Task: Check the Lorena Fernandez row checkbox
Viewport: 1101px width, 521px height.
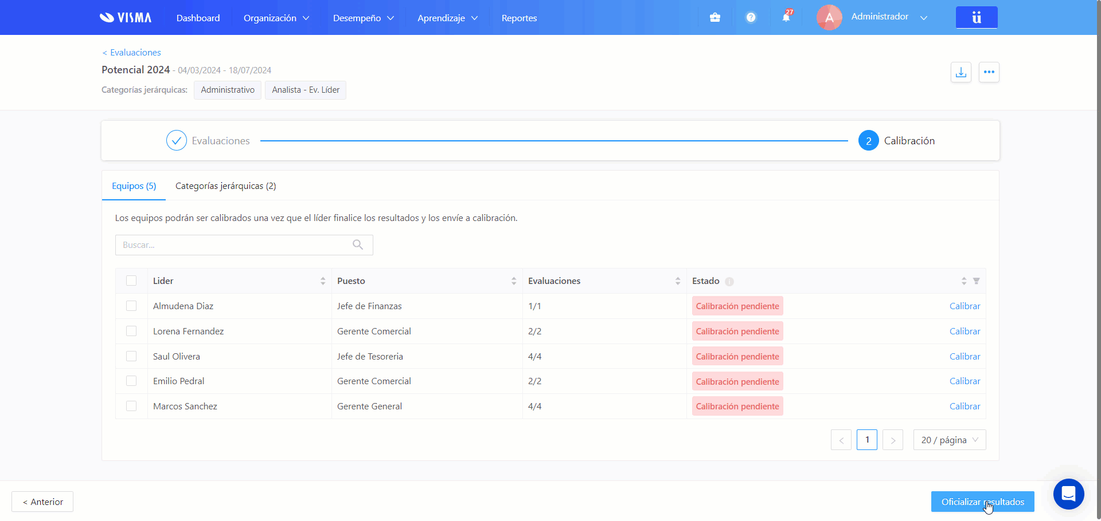Action: 131,331
